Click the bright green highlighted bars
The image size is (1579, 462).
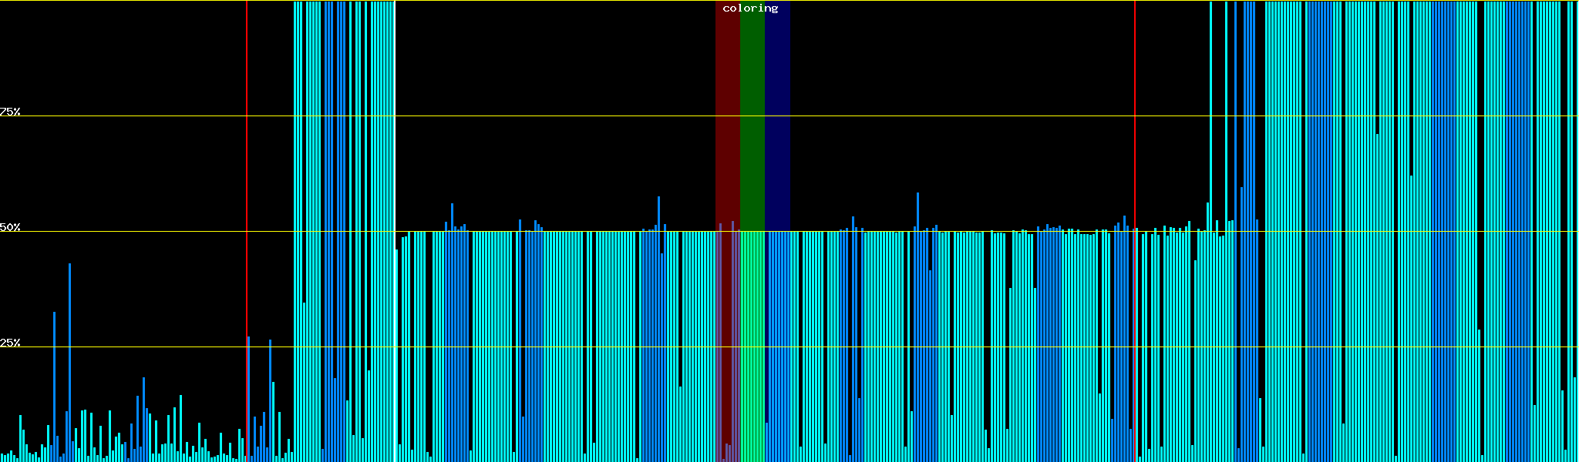pos(752,346)
